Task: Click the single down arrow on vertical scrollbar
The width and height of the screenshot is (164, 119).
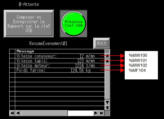Action: (x=107, y=102)
